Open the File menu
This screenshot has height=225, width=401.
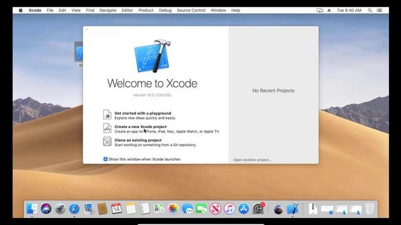[50, 10]
